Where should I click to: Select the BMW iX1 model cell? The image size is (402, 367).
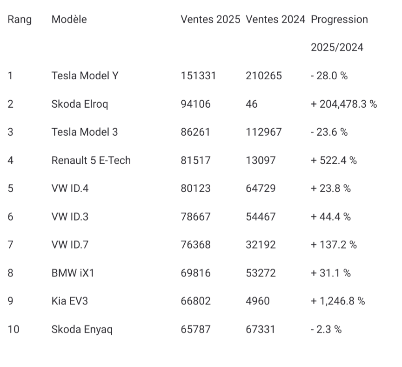[73, 273]
